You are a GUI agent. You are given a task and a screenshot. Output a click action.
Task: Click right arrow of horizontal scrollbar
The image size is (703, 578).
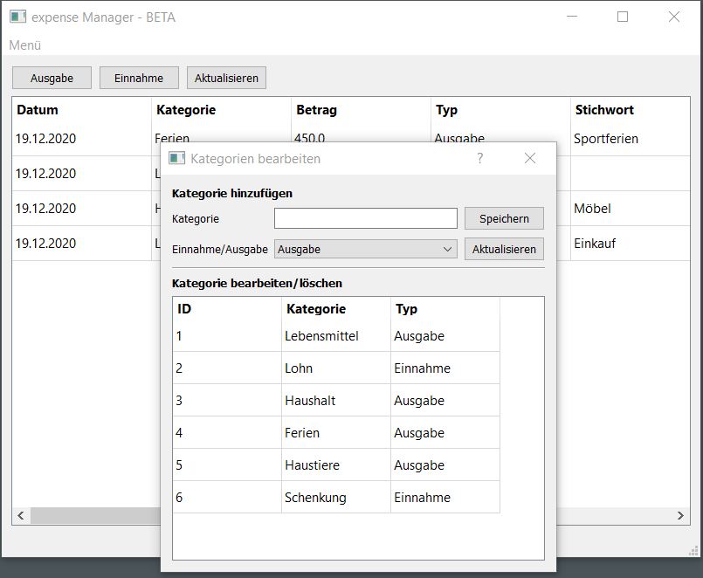[x=682, y=516]
